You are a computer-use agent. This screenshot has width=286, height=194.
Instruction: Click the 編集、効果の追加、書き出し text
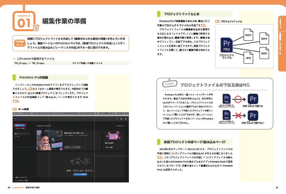click(80, 171)
